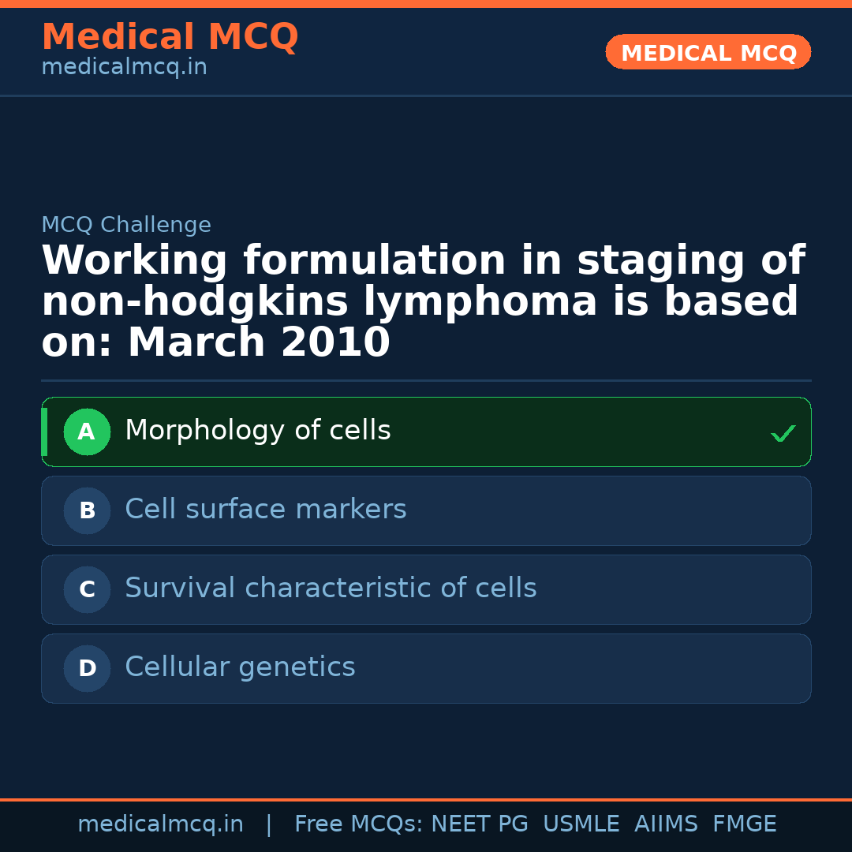The height and width of the screenshot is (852, 852).
Task: Click the green A circle badge
Action: [x=87, y=432]
